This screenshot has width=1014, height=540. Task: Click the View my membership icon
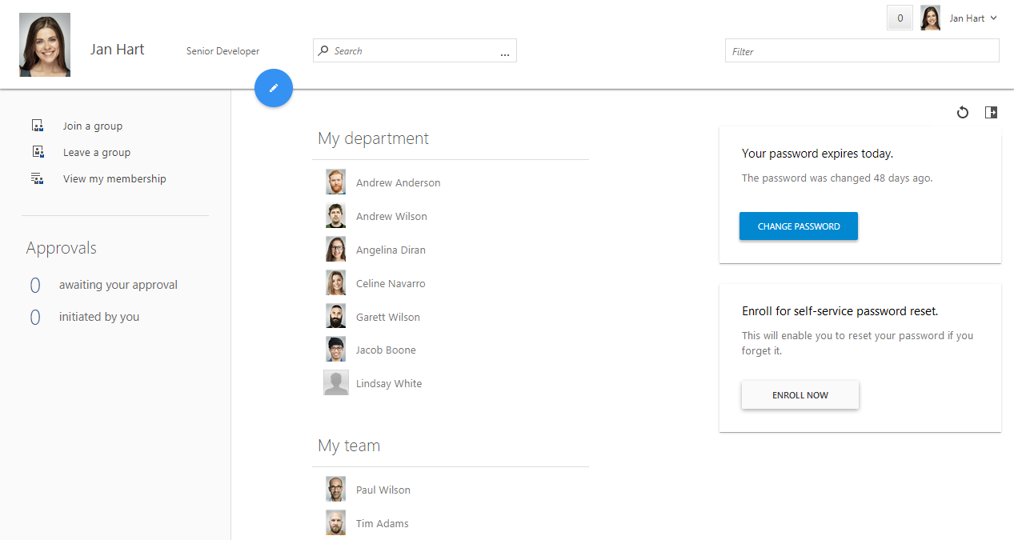37,178
